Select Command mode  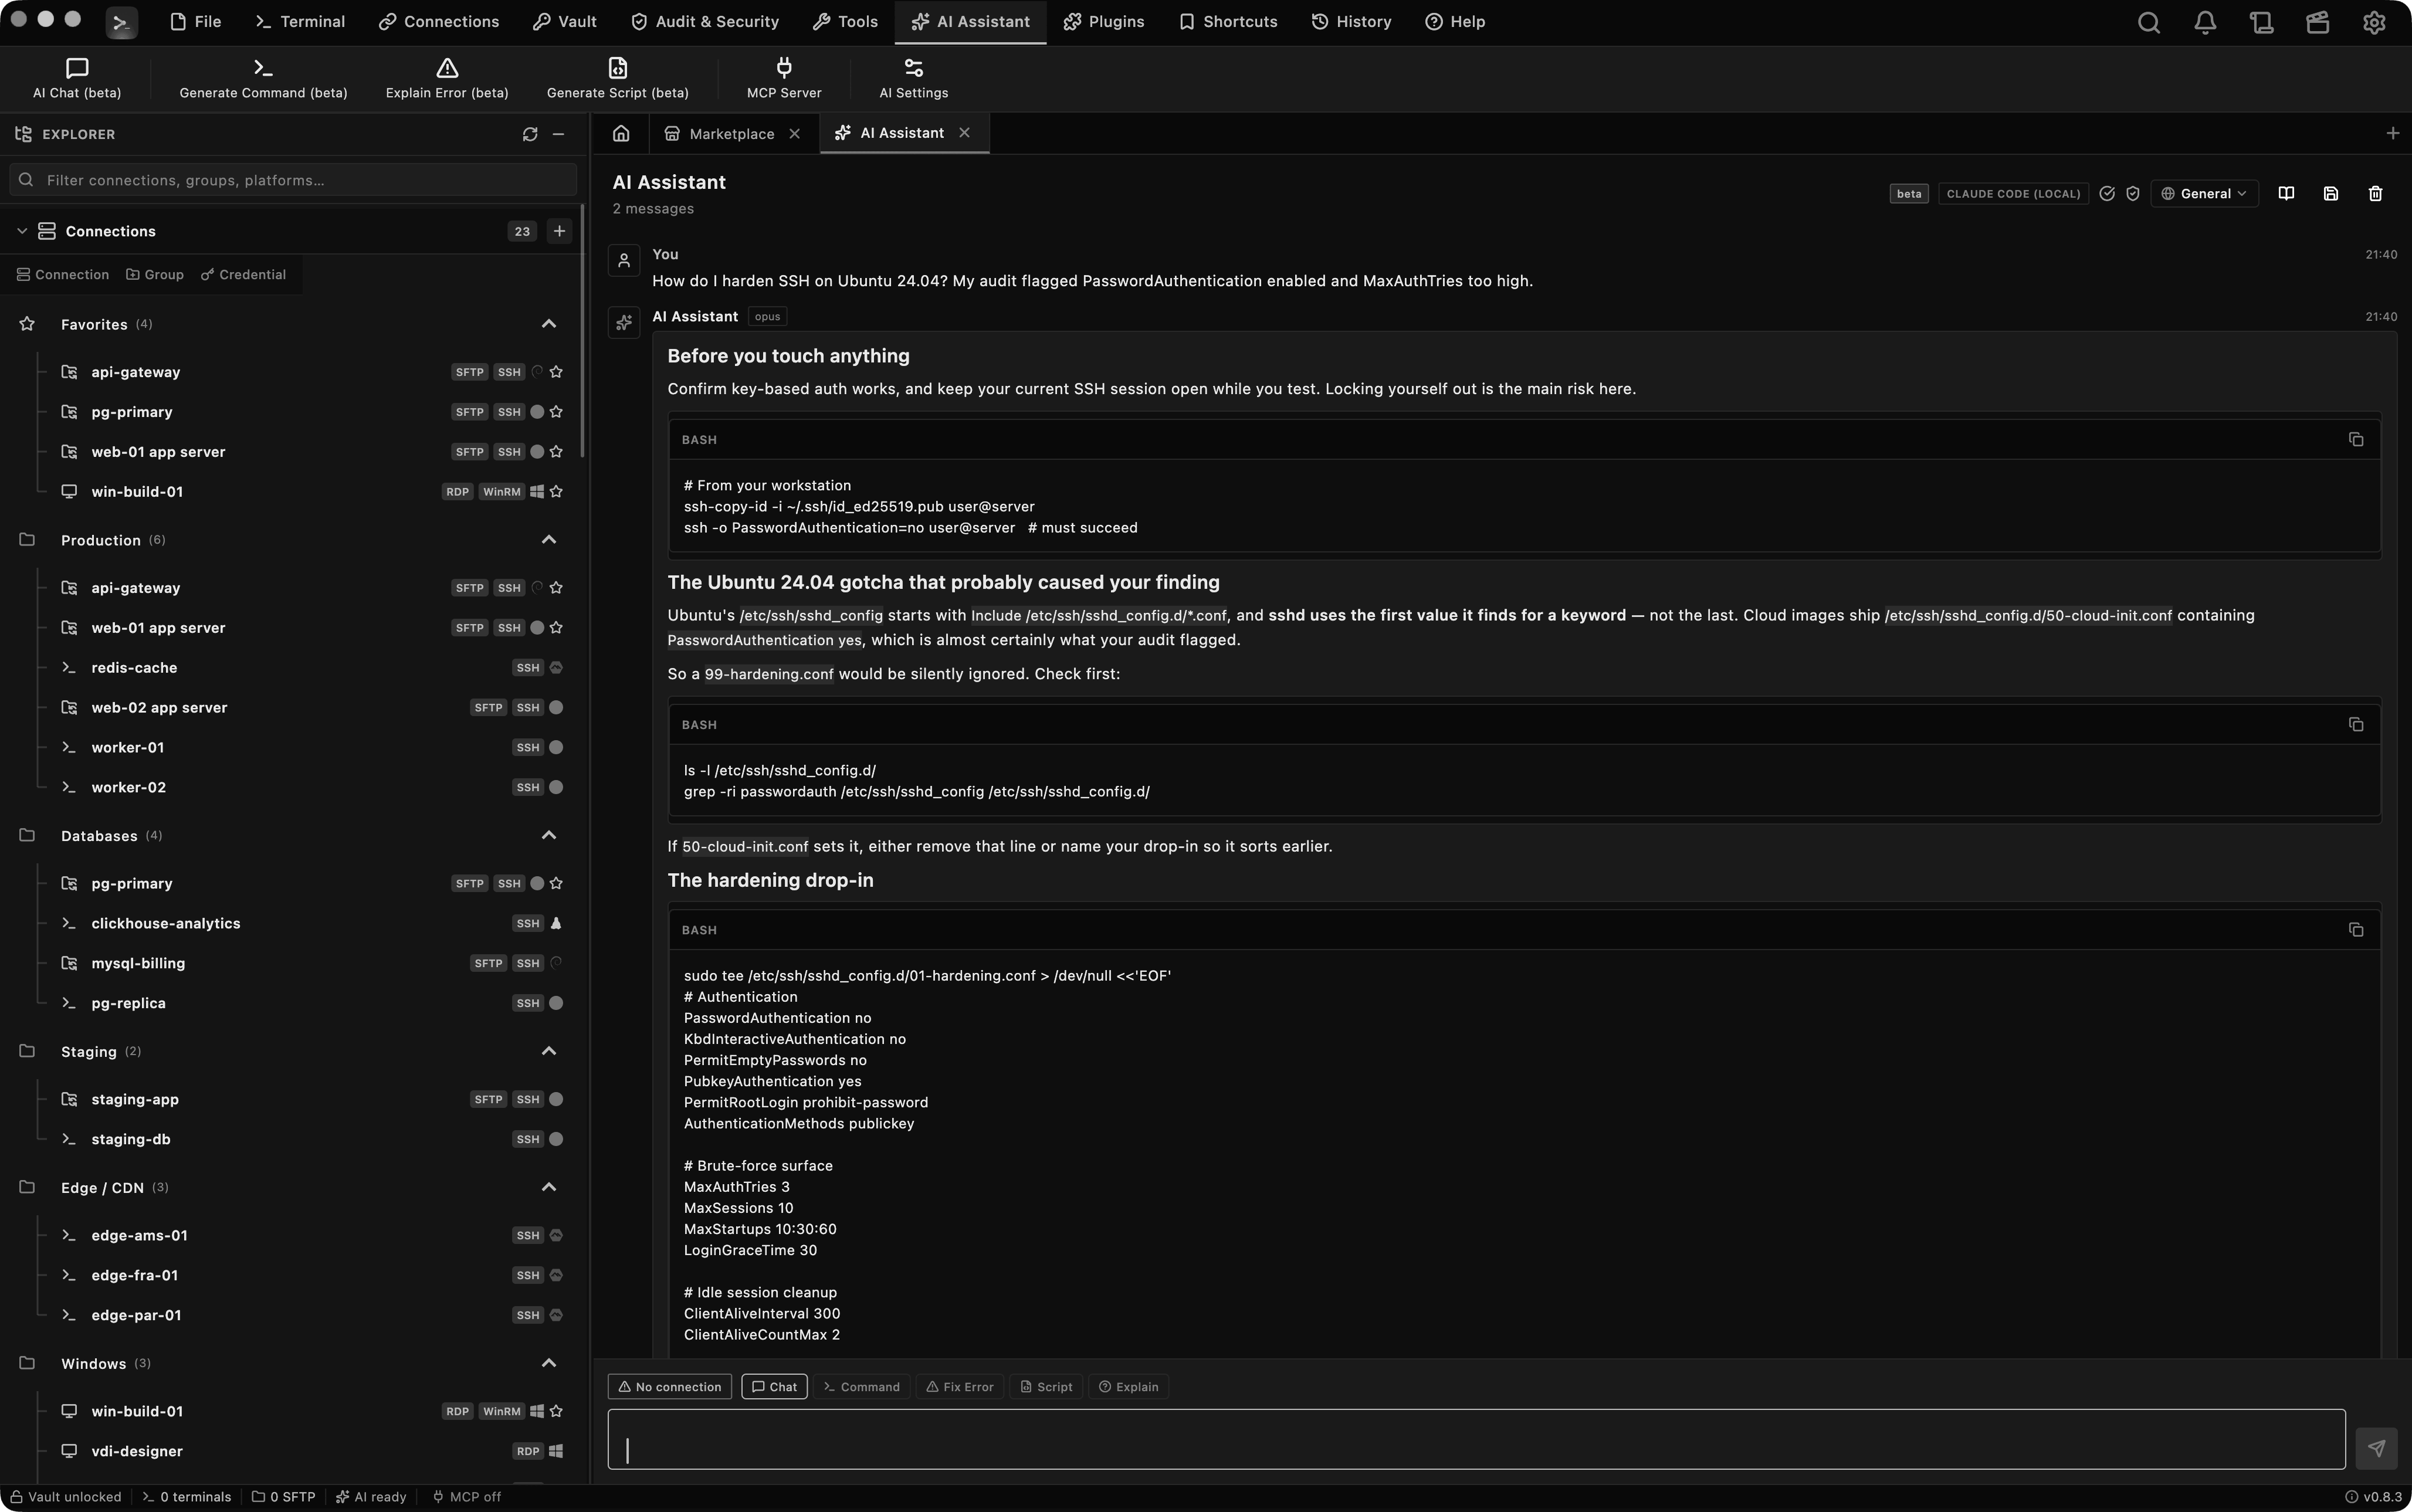coord(862,1387)
